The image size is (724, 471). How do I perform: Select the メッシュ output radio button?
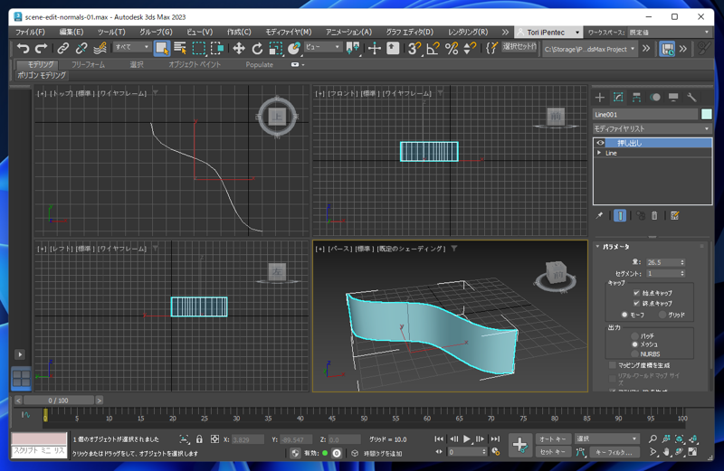[x=634, y=344]
